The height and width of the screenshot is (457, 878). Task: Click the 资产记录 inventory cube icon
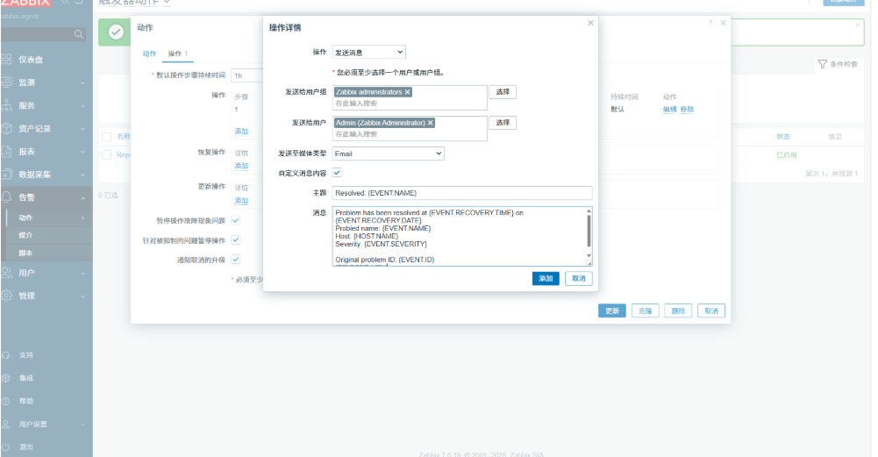[7, 128]
